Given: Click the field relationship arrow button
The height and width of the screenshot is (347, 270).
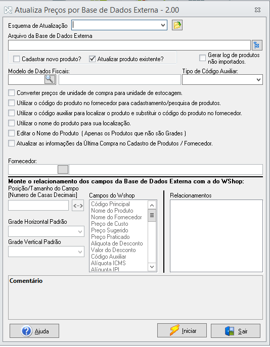Looking at the screenshot, I should point(78,206).
